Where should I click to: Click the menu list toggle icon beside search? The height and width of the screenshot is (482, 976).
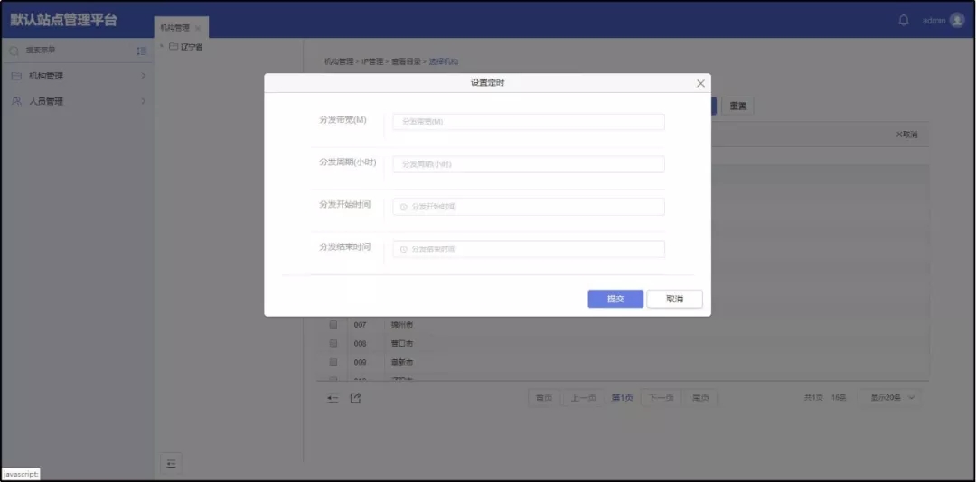pyautogui.click(x=141, y=51)
